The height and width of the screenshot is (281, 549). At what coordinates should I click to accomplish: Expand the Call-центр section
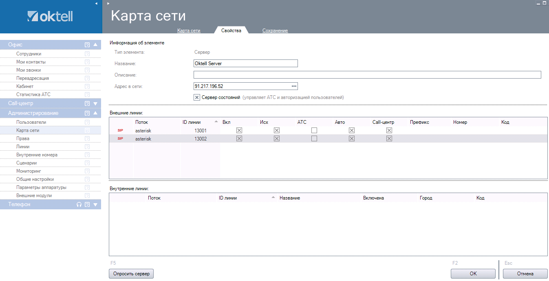click(95, 103)
